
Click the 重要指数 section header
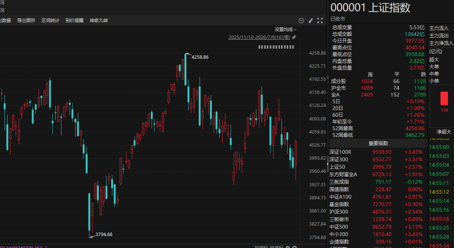tap(378, 143)
